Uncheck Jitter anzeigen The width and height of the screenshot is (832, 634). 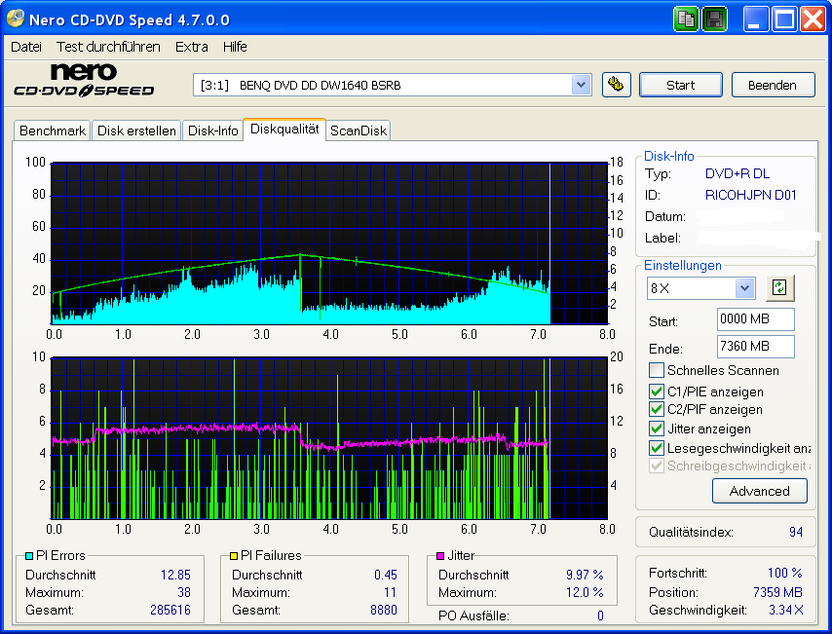click(x=656, y=429)
